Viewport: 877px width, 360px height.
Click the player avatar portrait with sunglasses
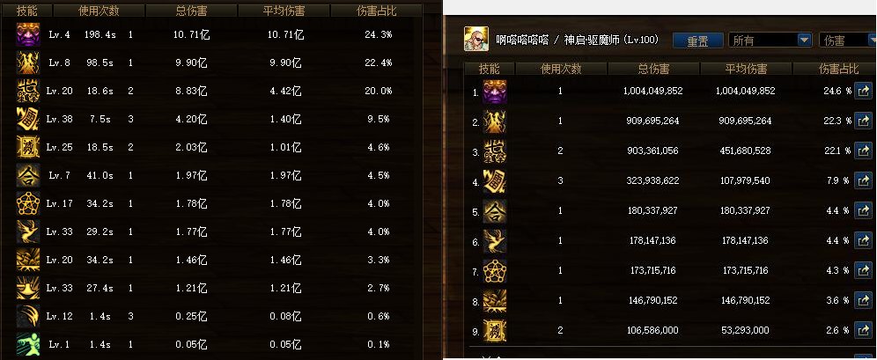tap(476, 39)
